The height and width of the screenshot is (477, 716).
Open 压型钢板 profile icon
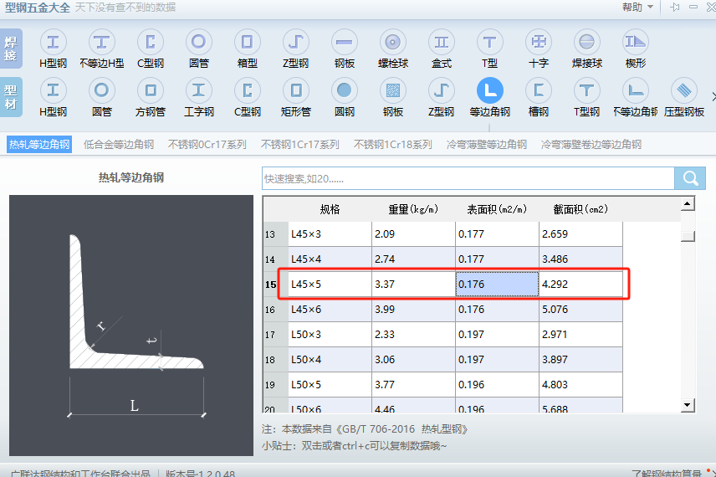click(x=683, y=90)
